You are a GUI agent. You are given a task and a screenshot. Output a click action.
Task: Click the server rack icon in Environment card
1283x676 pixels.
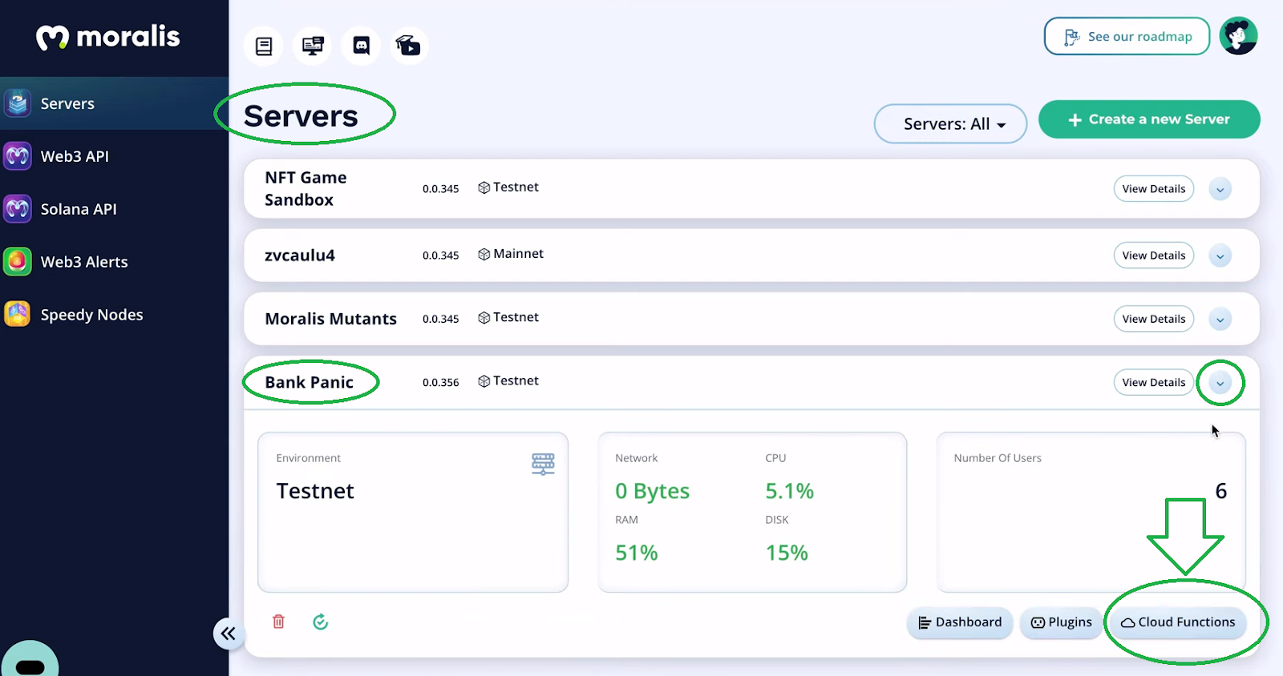point(543,464)
